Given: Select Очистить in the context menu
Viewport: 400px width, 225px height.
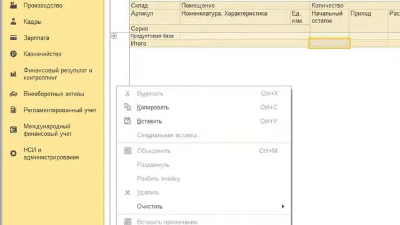Looking at the screenshot, I should tap(149, 206).
